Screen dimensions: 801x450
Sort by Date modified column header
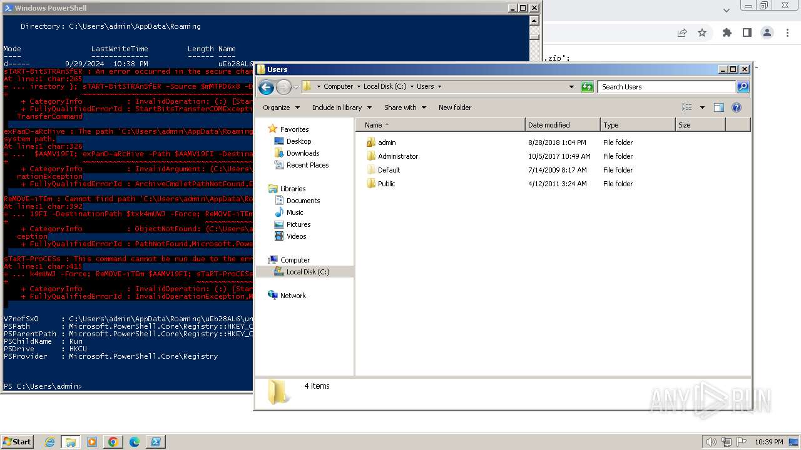(x=563, y=125)
